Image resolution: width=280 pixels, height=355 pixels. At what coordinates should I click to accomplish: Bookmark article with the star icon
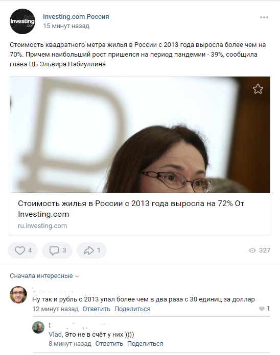(x=258, y=89)
